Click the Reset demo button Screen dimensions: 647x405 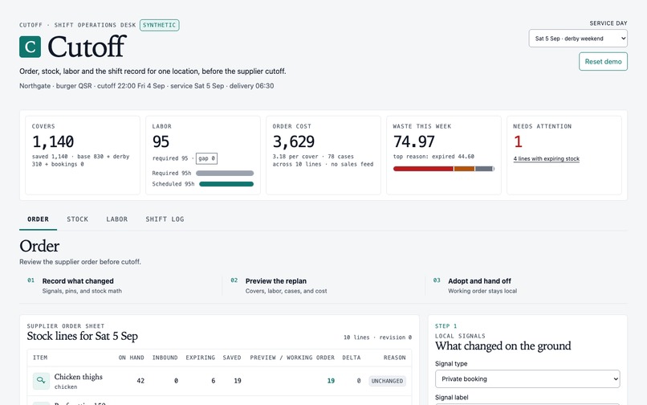tap(603, 62)
